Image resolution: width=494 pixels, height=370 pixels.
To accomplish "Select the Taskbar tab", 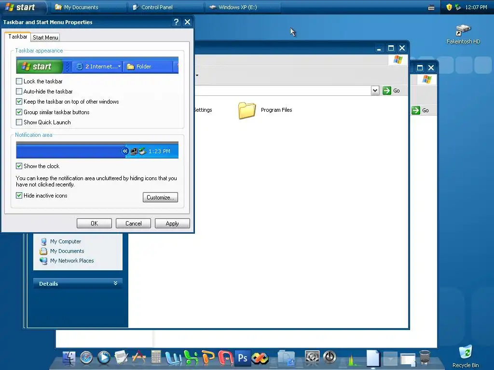I will coord(18,37).
